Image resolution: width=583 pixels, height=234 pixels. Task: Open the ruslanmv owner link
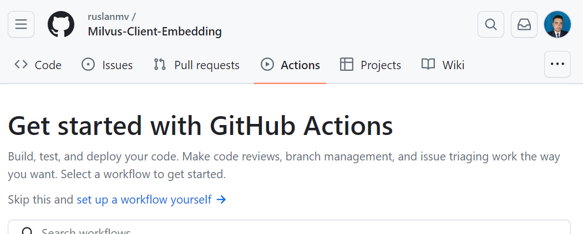coord(109,16)
